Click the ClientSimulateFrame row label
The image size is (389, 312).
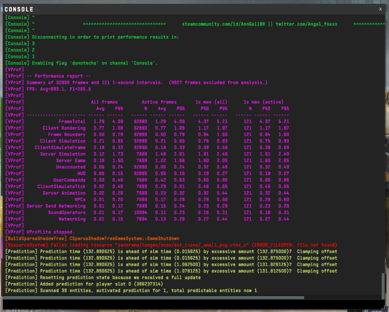[x=60, y=148]
